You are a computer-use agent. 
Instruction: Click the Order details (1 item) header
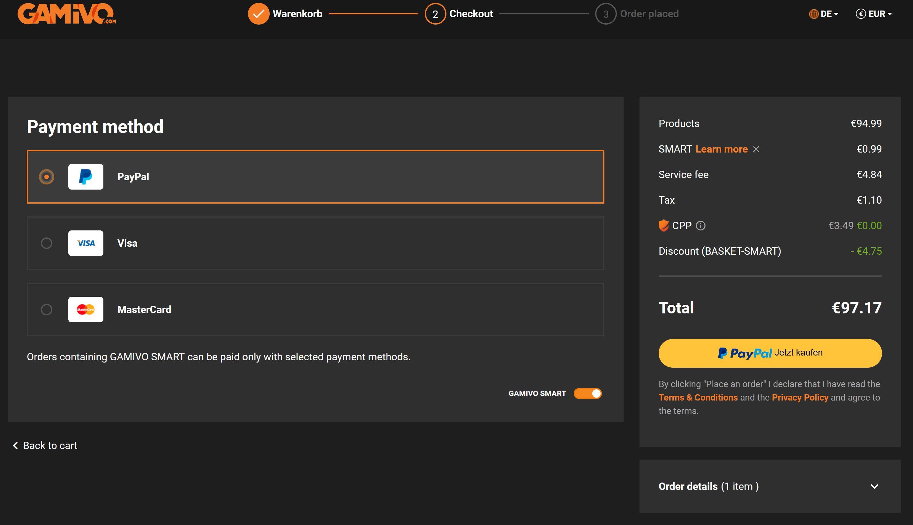point(770,486)
